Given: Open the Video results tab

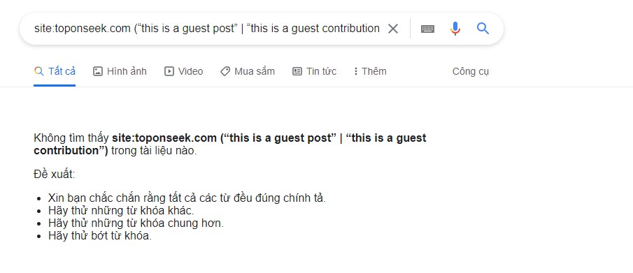Looking at the screenshot, I should (x=184, y=71).
